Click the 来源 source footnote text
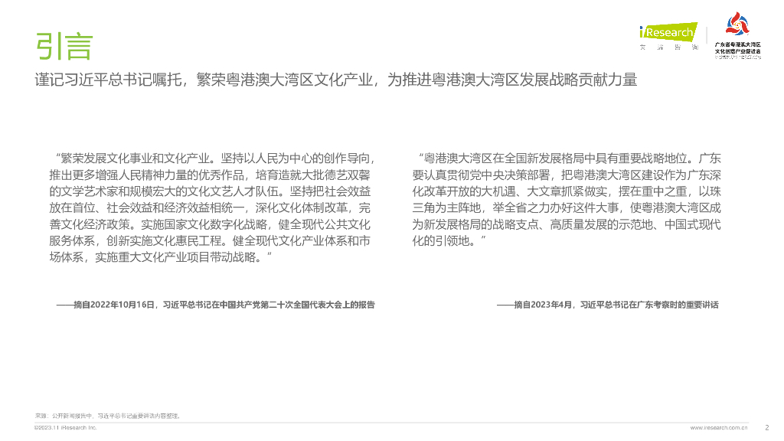Image resolution: width=784 pixels, height=441 pixels. [107, 416]
